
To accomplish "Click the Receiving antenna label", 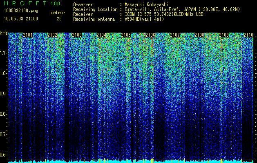I will point(94,19).
